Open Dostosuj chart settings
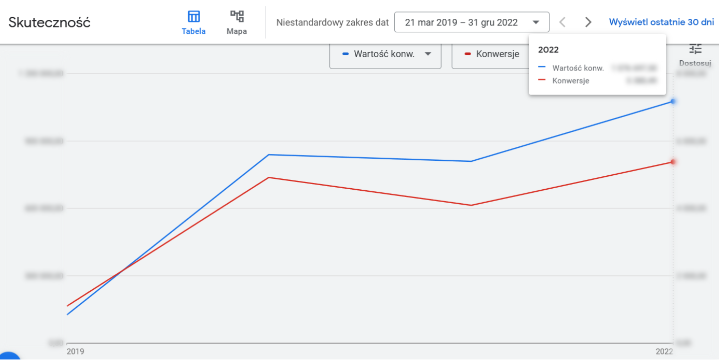This screenshot has height=360, width=719. (695, 54)
